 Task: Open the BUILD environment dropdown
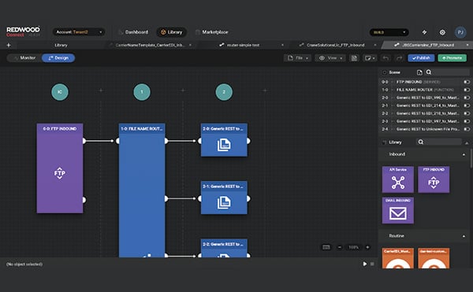coord(389,32)
